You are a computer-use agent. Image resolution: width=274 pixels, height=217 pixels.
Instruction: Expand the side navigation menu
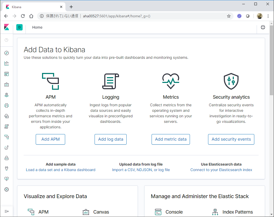point(7,211)
